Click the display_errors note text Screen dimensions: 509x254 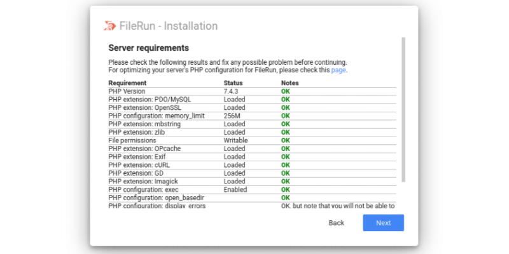(x=338, y=206)
